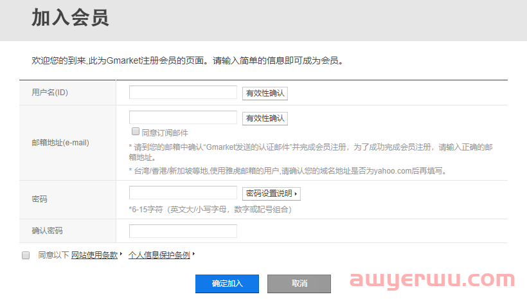Open the 网站使用条款 link
Viewport: 527px width, 299px height.
[94, 255]
